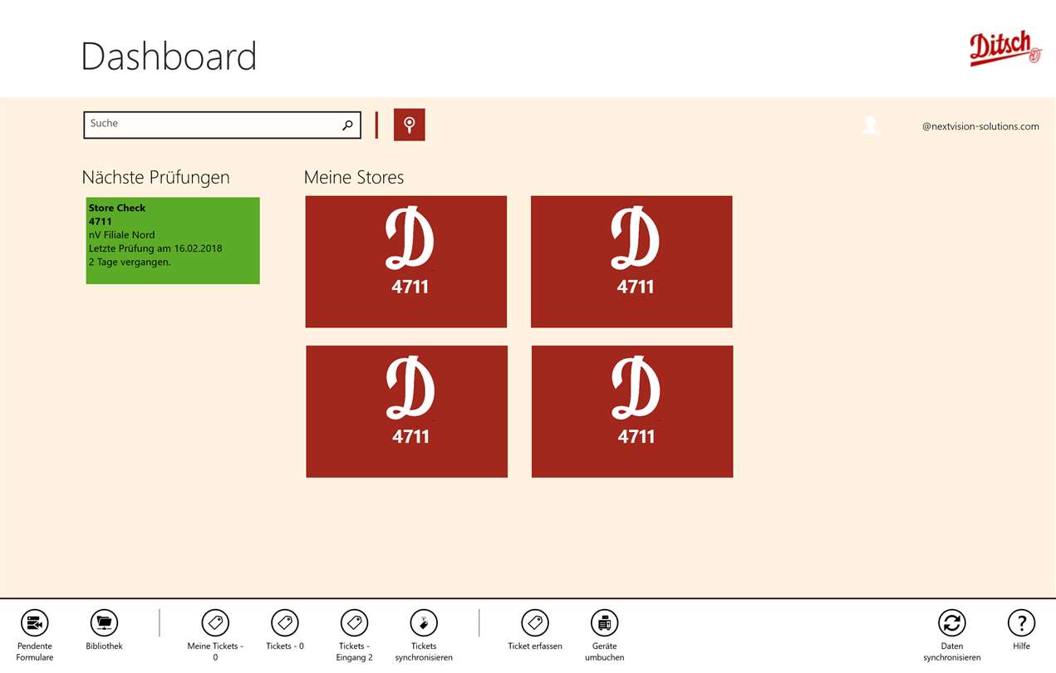Click the @nextvision-solutions.com account text
The image size is (1056, 673).
tap(980, 126)
